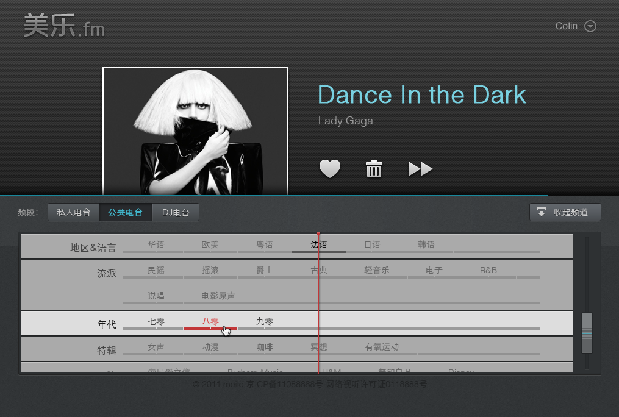The image size is (619, 417).
Task: Click the 年代 row label
Action: coord(107,325)
